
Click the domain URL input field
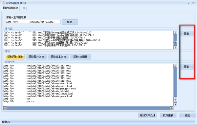33,22
